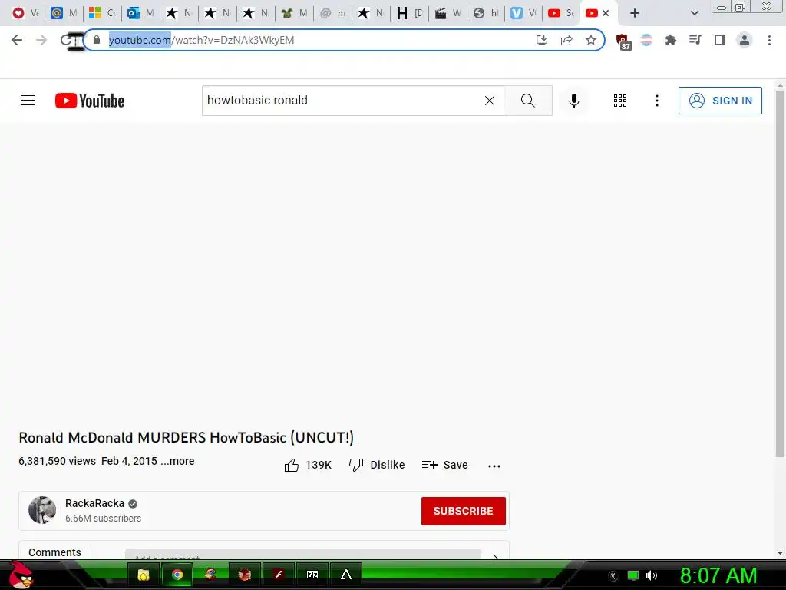Open the Chrome profile avatar
Image resolution: width=786 pixels, height=590 pixels.
(745, 40)
